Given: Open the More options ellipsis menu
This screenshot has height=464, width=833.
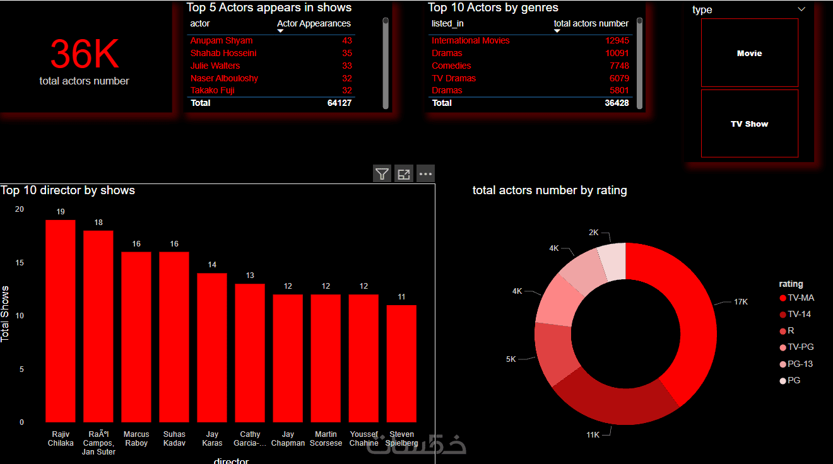Looking at the screenshot, I should pyautogui.click(x=425, y=174).
